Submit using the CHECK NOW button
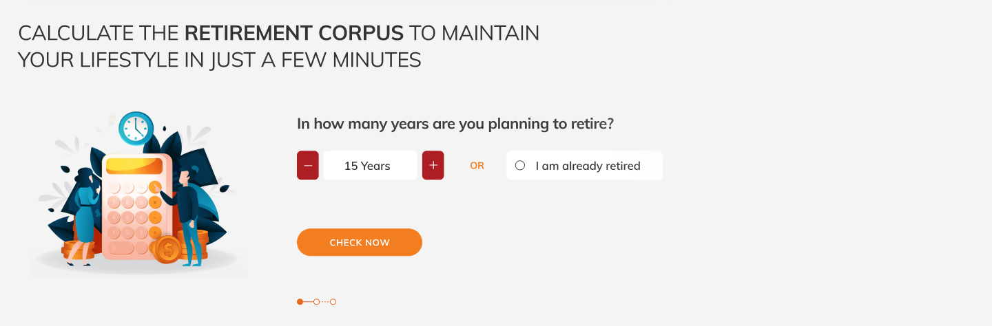The image size is (992, 326). coord(360,242)
